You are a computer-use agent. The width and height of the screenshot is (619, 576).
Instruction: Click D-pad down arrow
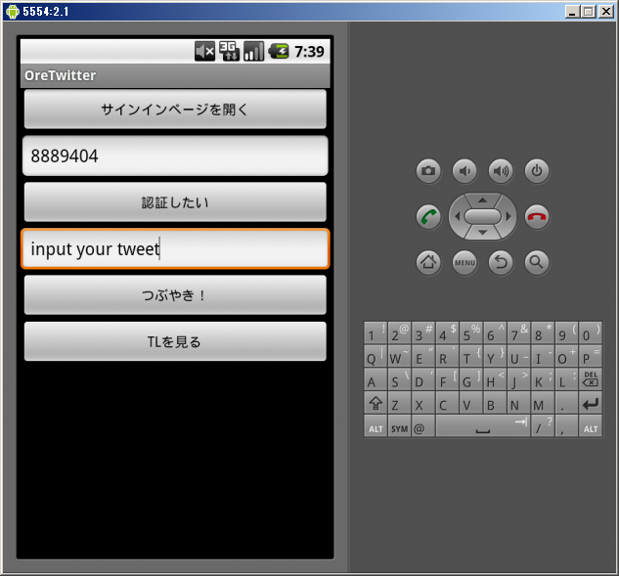482,233
